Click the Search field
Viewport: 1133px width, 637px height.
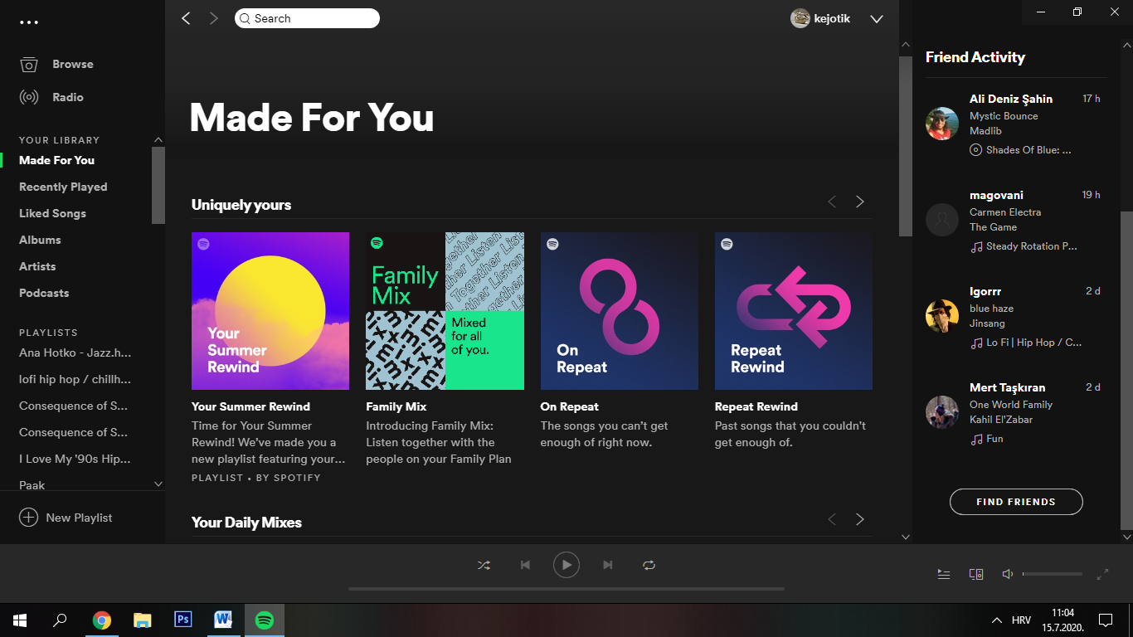click(x=307, y=18)
